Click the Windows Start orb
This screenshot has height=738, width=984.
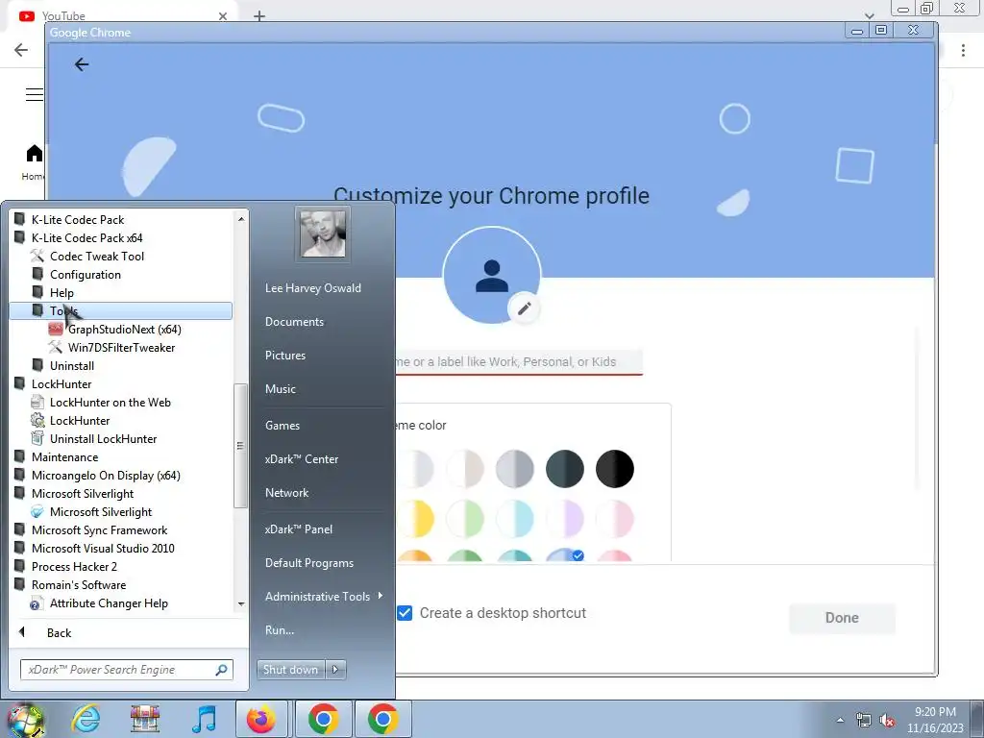(25, 721)
